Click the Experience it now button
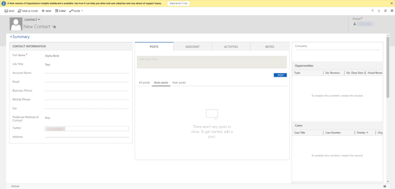This screenshot has height=189, width=395. (x=179, y=3)
